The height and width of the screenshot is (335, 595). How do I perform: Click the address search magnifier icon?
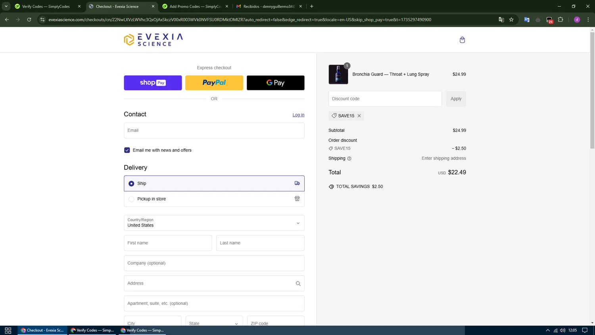point(298,283)
